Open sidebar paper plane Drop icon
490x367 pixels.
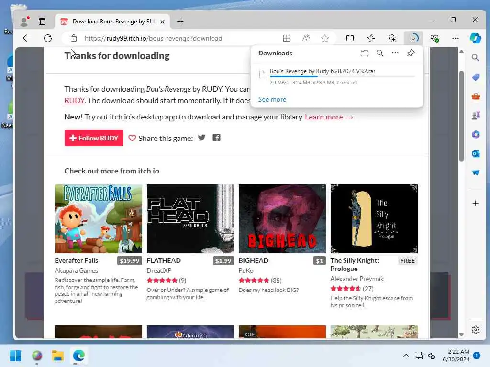pyautogui.click(x=476, y=173)
